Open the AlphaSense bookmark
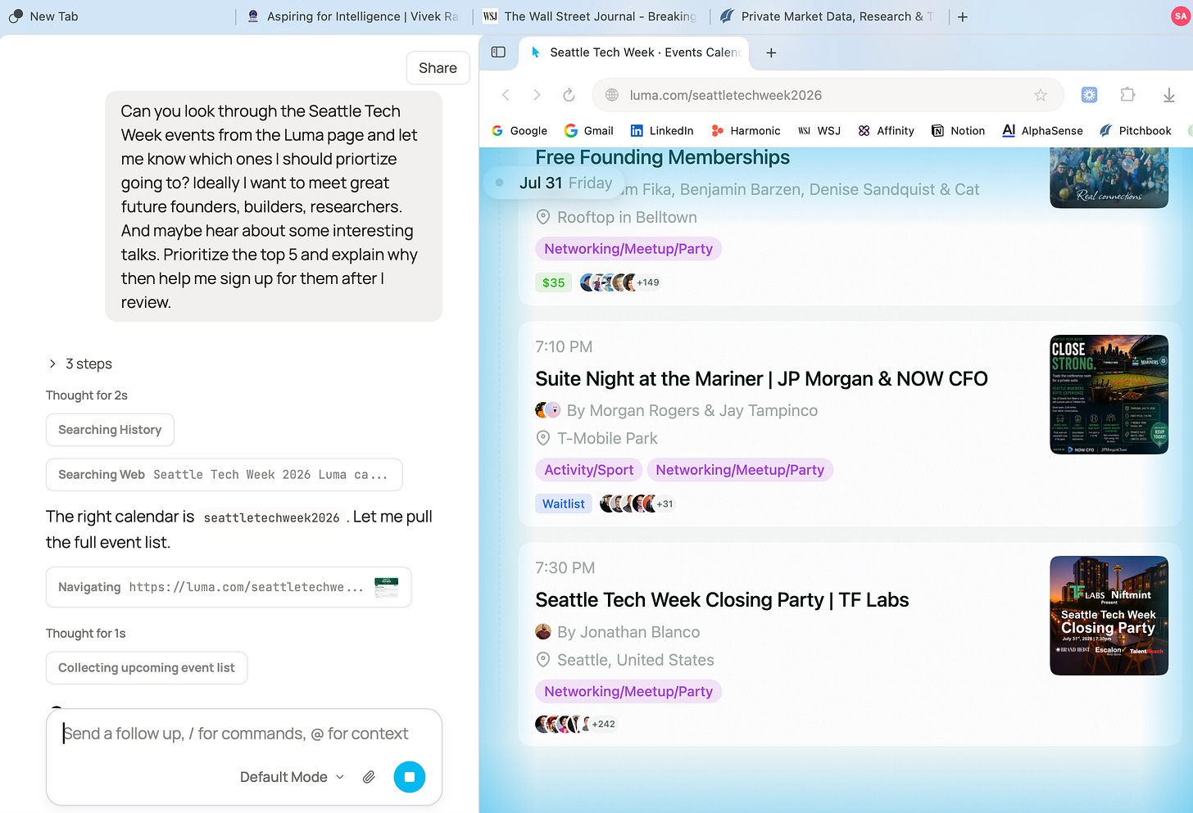The image size is (1193, 813). (x=1043, y=131)
